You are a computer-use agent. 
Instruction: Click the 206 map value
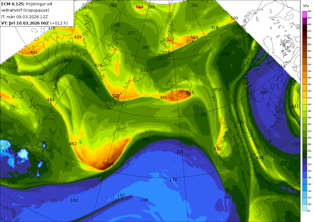pos(264,92)
